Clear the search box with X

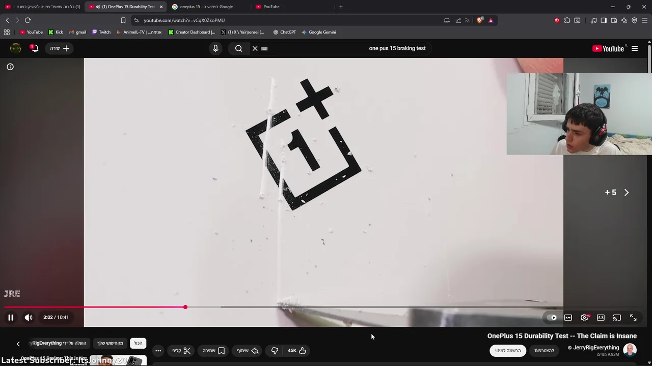(255, 48)
